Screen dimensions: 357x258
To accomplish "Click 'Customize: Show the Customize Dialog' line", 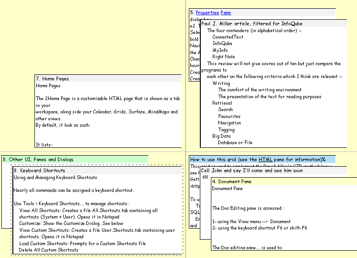I will [x=71, y=224].
